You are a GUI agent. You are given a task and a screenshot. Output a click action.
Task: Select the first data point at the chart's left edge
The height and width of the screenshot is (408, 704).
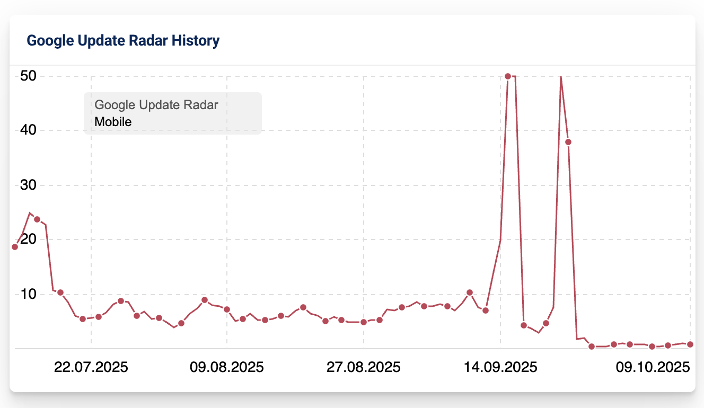(15, 247)
